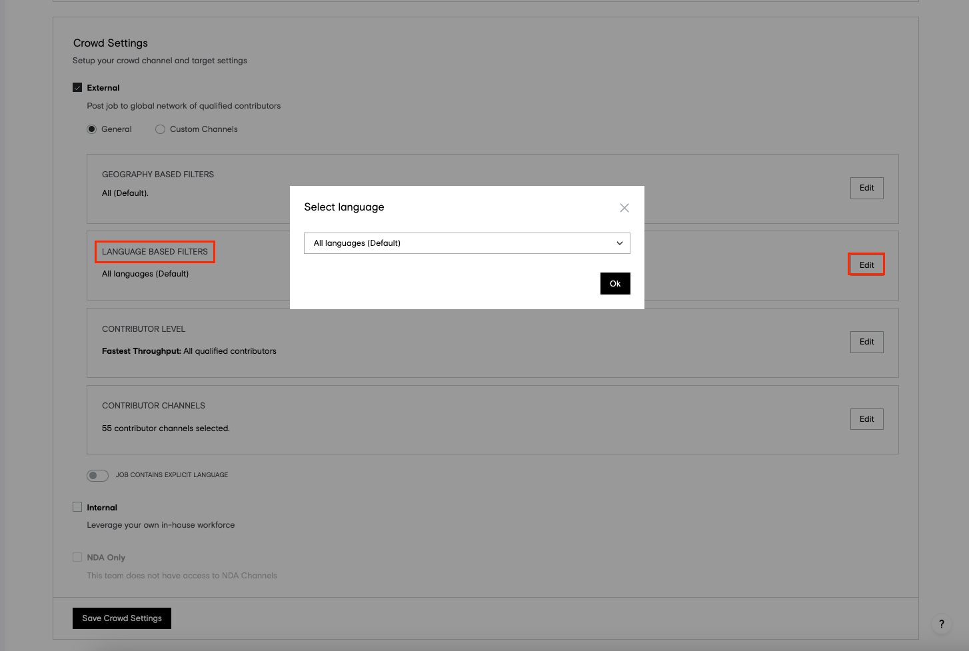Close the Select language dialog

pos(624,208)
